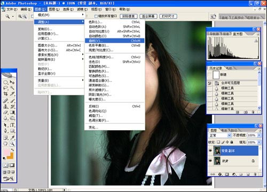Click Jump to ImageReady button
267x192 pixels.
(9, 179)
